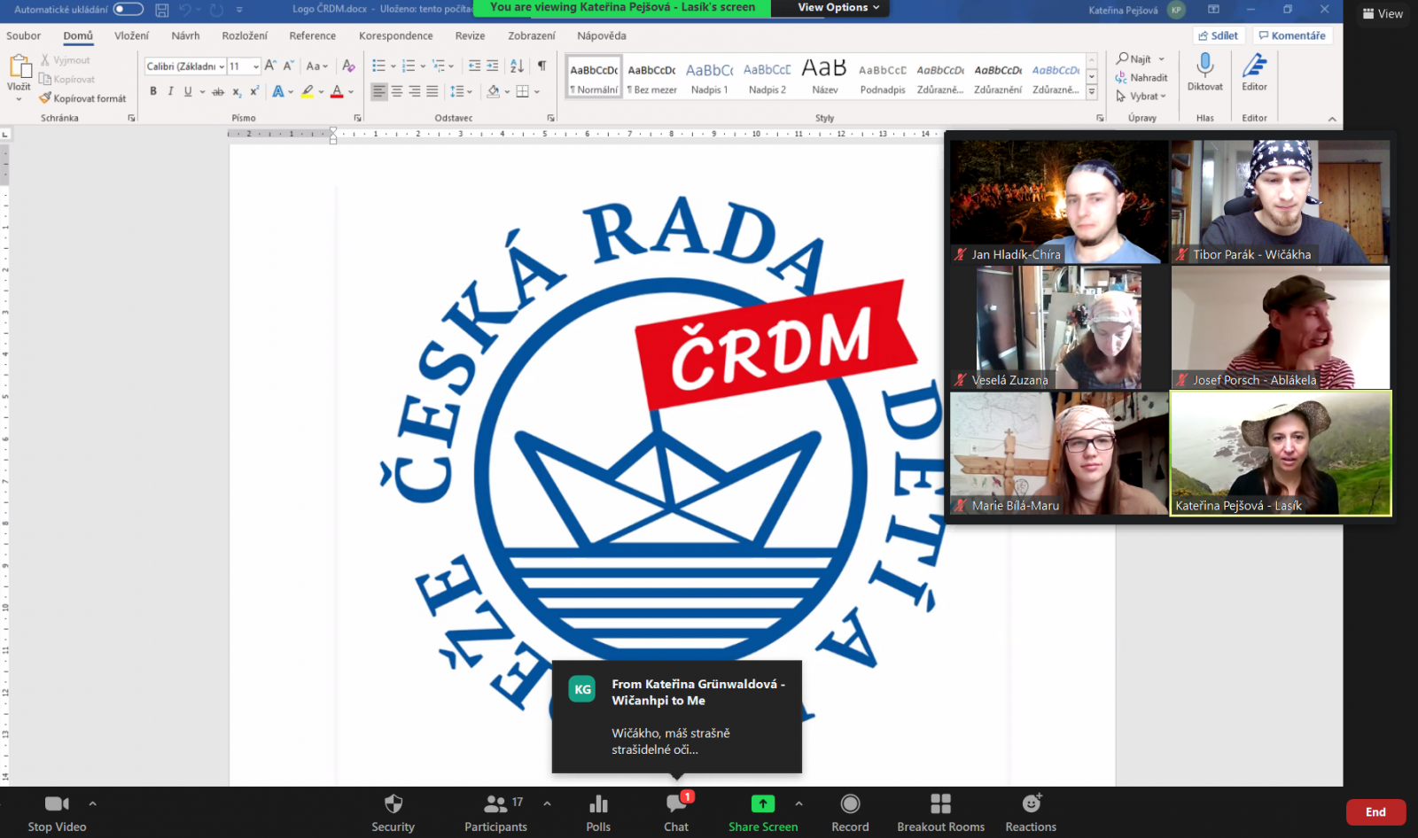This screenshot has width=1418, height=838.
Task: Click Word save icon in title bar
Action: point(162,10)
